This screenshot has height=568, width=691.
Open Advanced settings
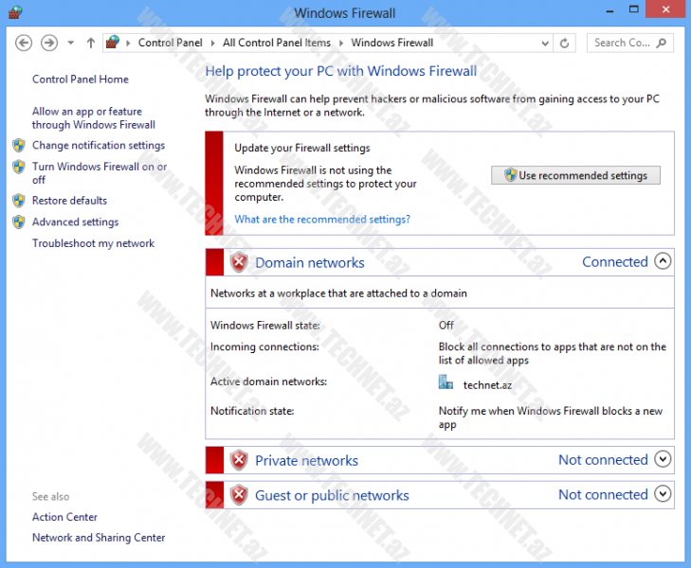75,222
